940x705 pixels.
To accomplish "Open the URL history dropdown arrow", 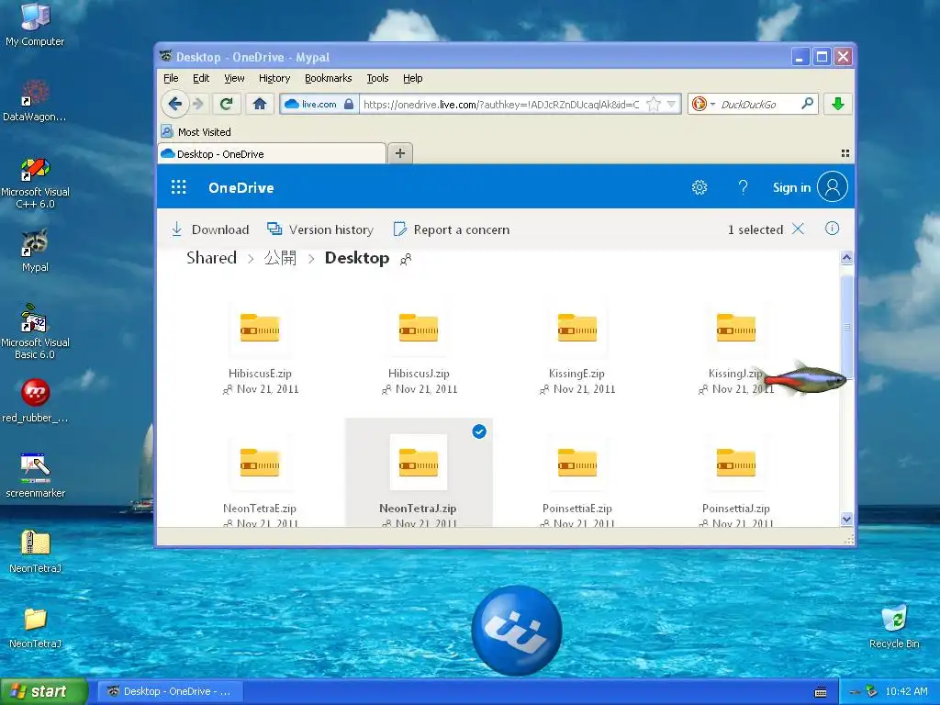I will (x=671, y=105).
